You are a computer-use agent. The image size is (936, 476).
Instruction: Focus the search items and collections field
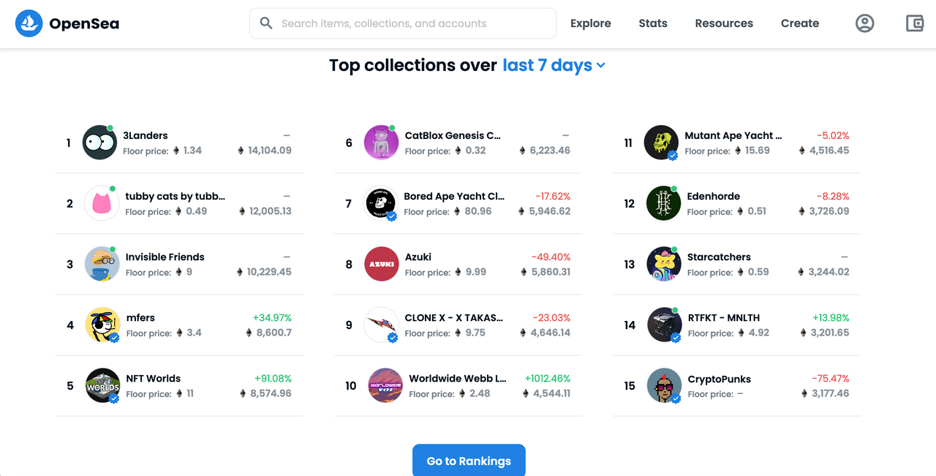403,23
